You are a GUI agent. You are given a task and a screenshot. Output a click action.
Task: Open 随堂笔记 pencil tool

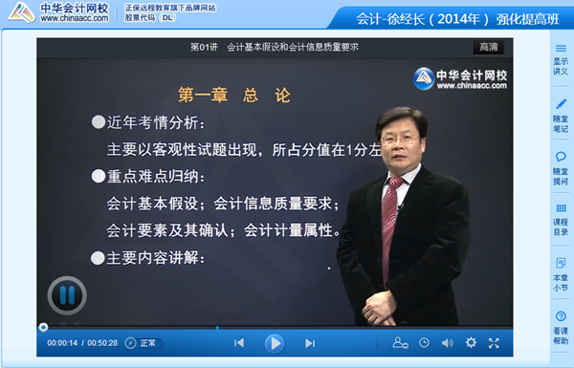[x=561, y=116]
